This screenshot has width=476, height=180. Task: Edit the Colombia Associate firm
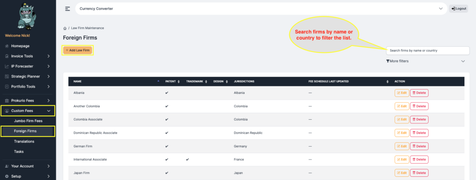(402, 119)
